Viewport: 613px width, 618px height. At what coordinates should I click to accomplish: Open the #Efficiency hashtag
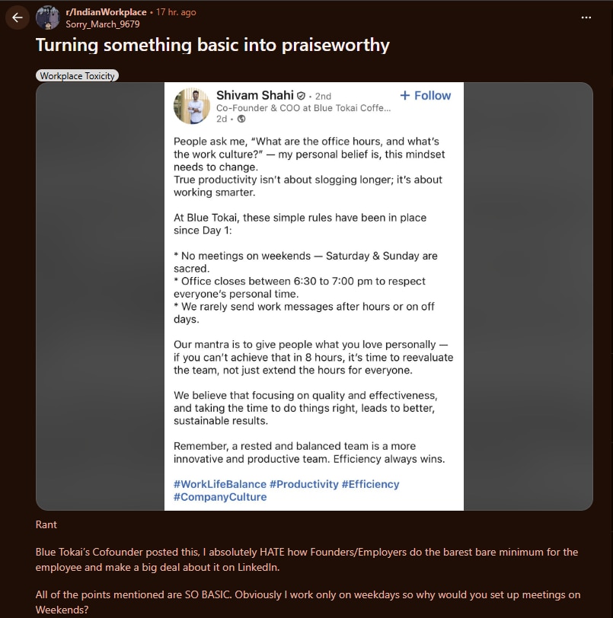pyautogui.click(x=370, y=484)
